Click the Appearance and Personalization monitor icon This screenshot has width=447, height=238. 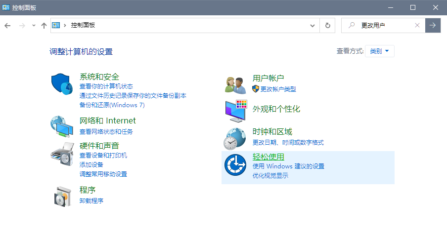pos(235,111)
